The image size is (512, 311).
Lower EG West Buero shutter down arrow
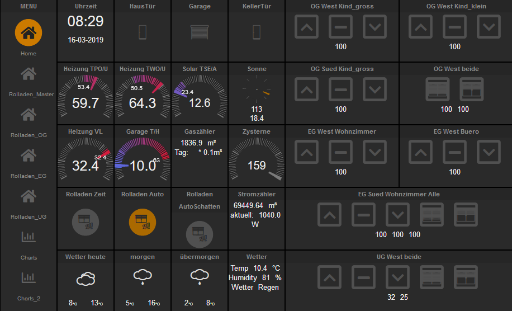coord(489,152)
